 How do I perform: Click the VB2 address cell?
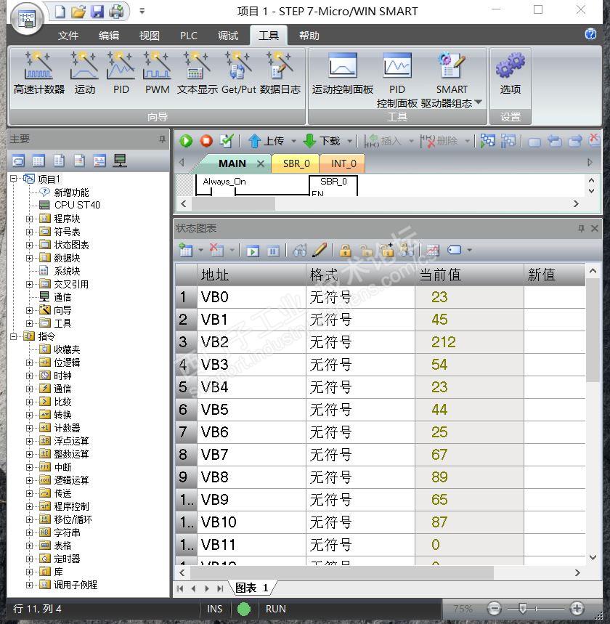click(x=251, y=342)
